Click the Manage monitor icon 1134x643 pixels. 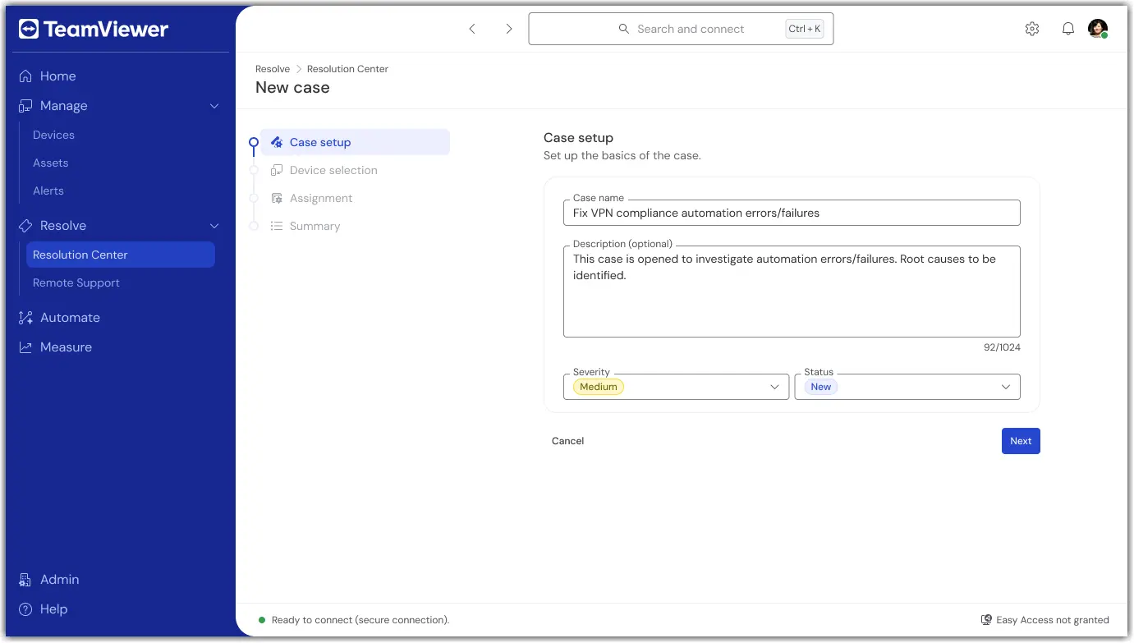coord(25,106)
